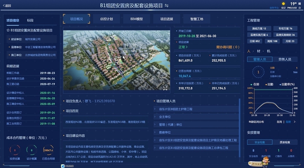Click the 投资估算 circular gauge
This screenshot has width=304, height=168.
point(15,150)
